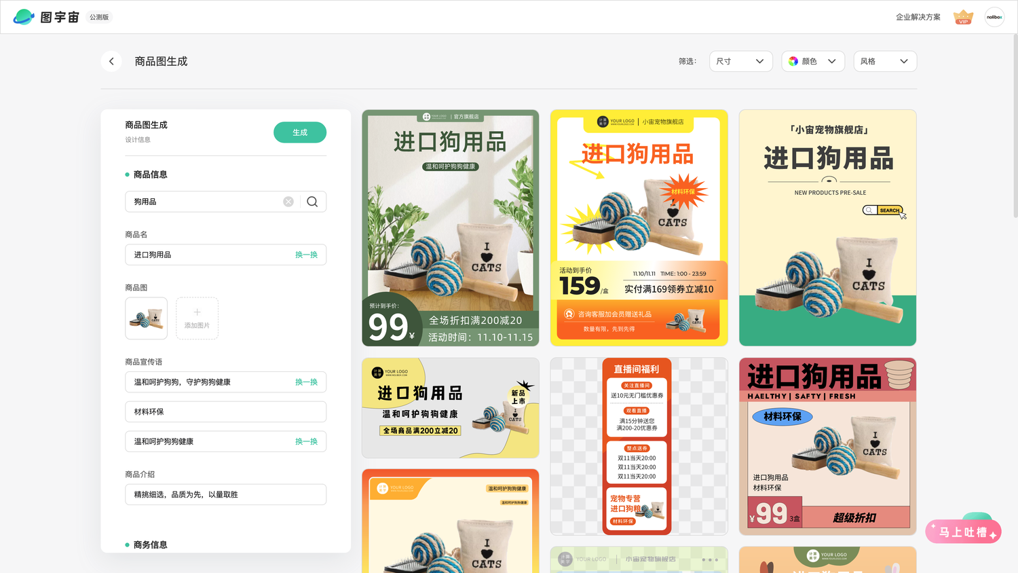Click the plus icon to add image

click(197, 312)
